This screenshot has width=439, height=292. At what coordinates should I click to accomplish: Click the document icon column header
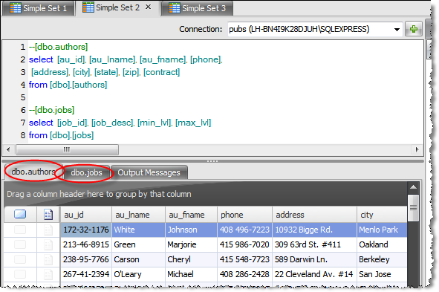[48, 215]
